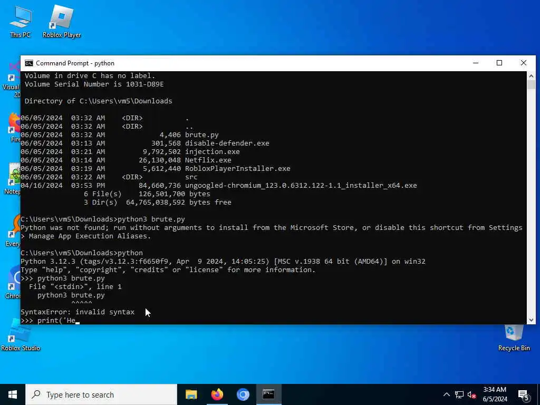Click the brute.py filename in listing
The width and height of the screenshot is (540, 405).
(202, 134)
